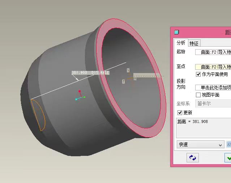Click the spin center triad in the viewport
Image resolution: width=231 pixels, height=183 pixels.
point(80,96)
